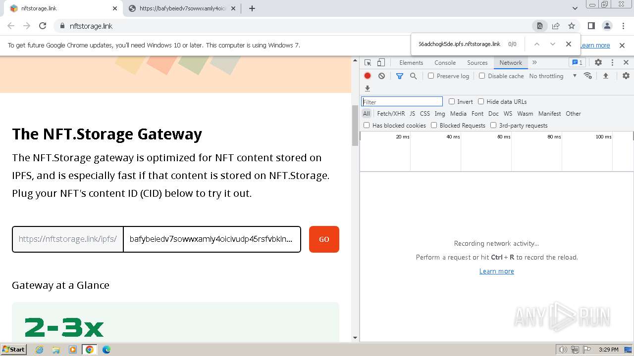Stop recording network log red button
634x356 pixels.
[x=368, y=76]
